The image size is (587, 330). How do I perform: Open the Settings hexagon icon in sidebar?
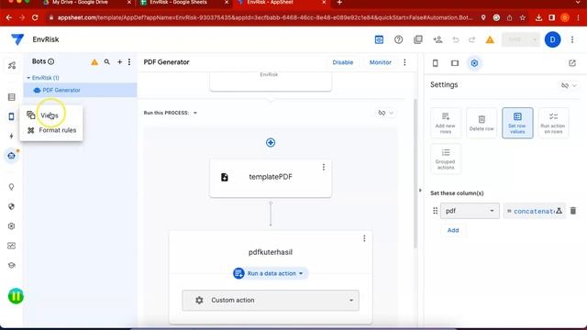[12, 226]
